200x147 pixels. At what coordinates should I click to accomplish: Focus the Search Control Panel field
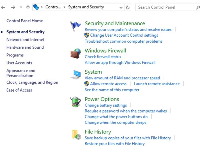[166, 7]
